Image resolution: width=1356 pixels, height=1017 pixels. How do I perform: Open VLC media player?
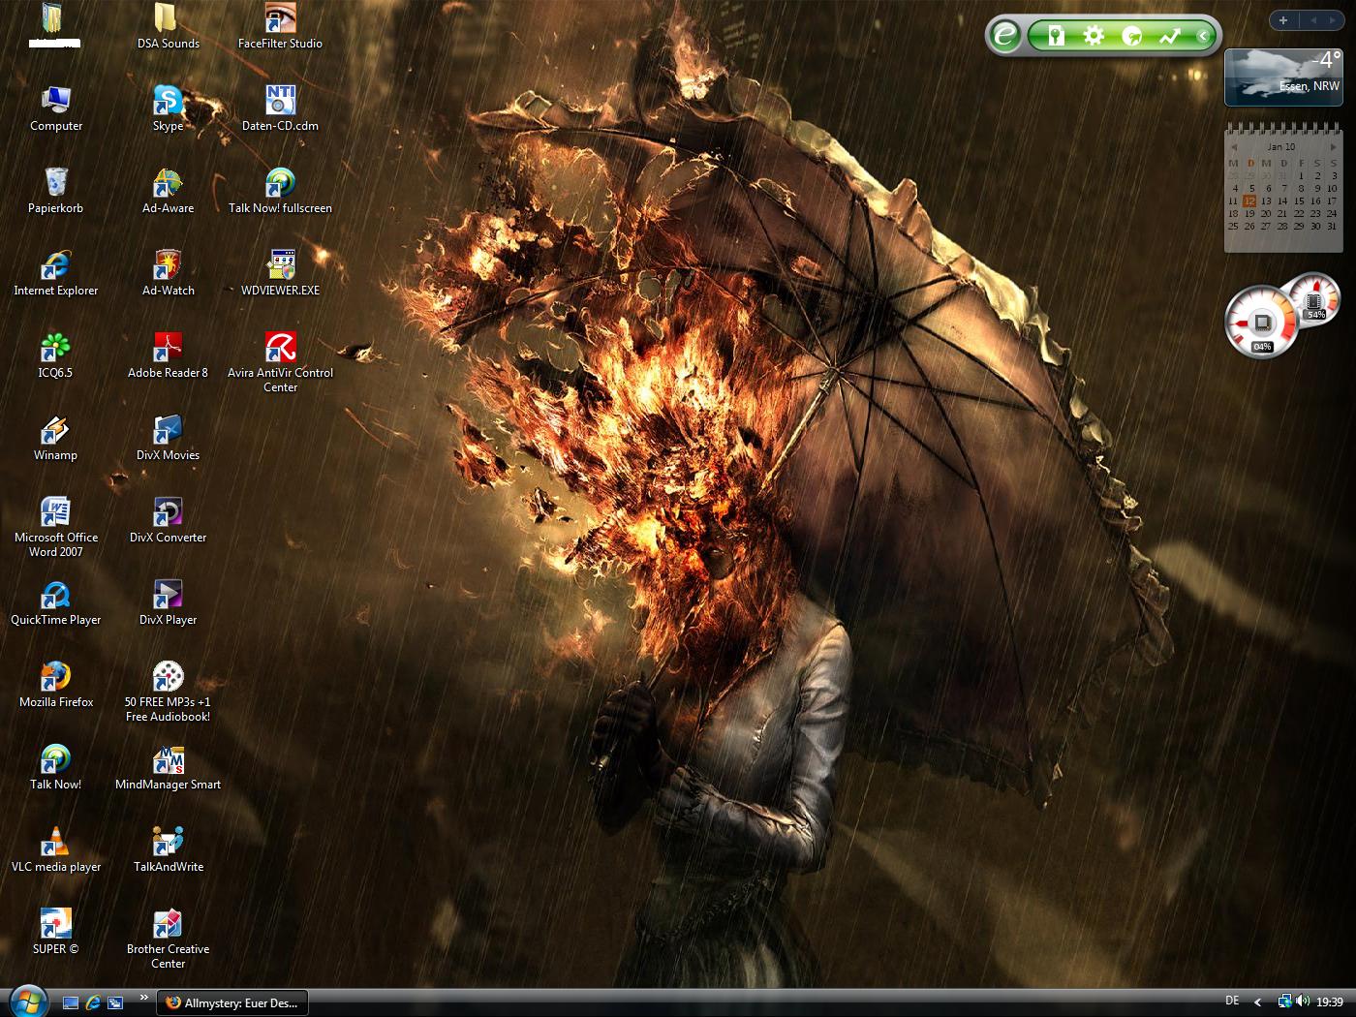(56, 848)
